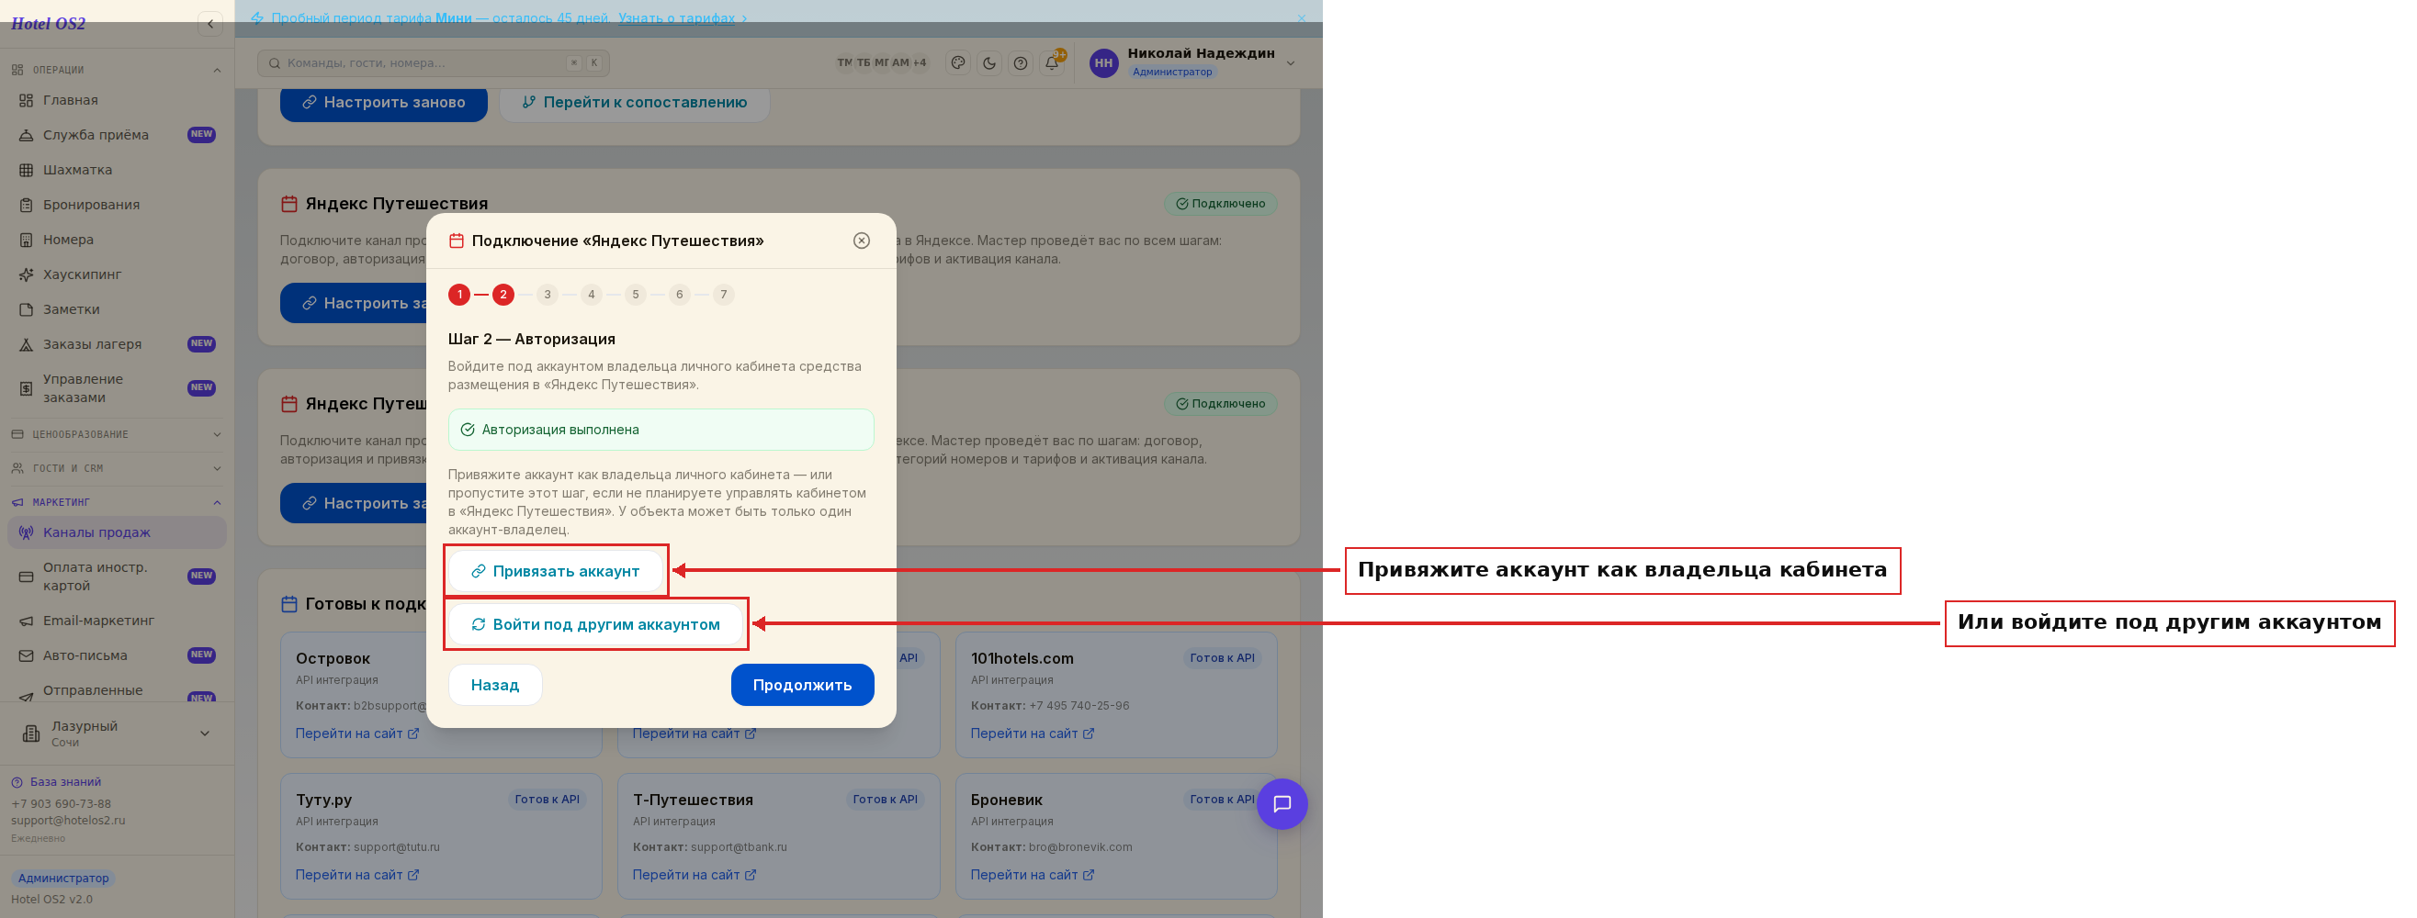The width and height of the screenshot is (2417, 918).
Task: Click Готов к API badge on 101hotels.com
Action: point(1222,658)
